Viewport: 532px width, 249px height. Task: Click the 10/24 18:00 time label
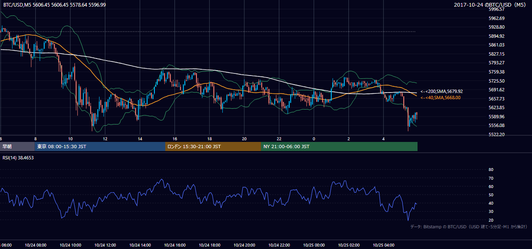209,245
